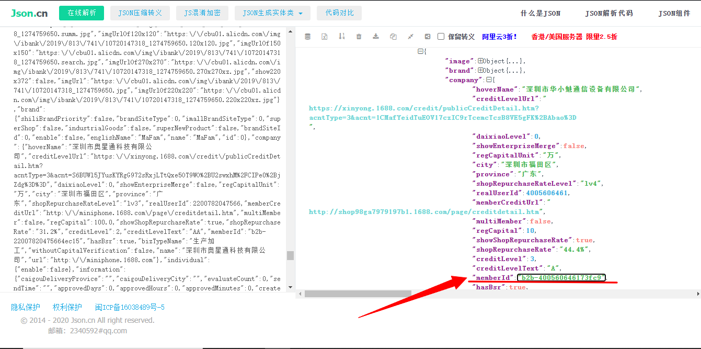Viewport: 701px width, 349px height.
Task: Click the "brand" key label
Action: click(x=459, y=71)
